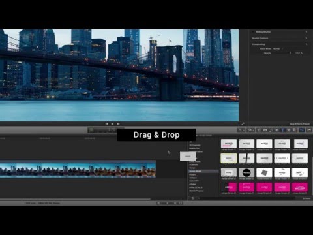The width and height of the screenshot is (313, 235).
Task: Select magenta thumbnail with square outline
Action: (x=246, y=187)
